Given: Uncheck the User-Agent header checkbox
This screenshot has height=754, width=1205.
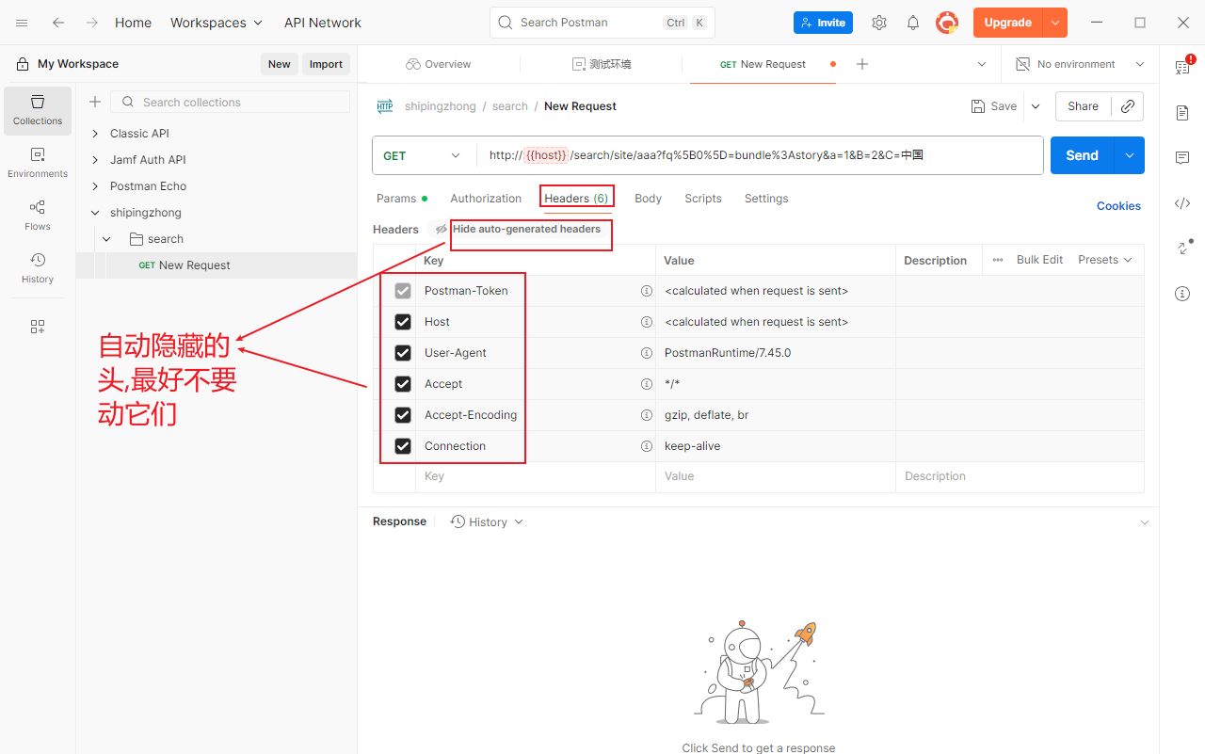Looking at the screenshot, I should coord(403,353).
